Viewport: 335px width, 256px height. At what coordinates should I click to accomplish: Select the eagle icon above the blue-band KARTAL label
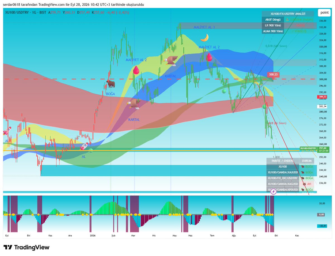[x=171, y=61]
